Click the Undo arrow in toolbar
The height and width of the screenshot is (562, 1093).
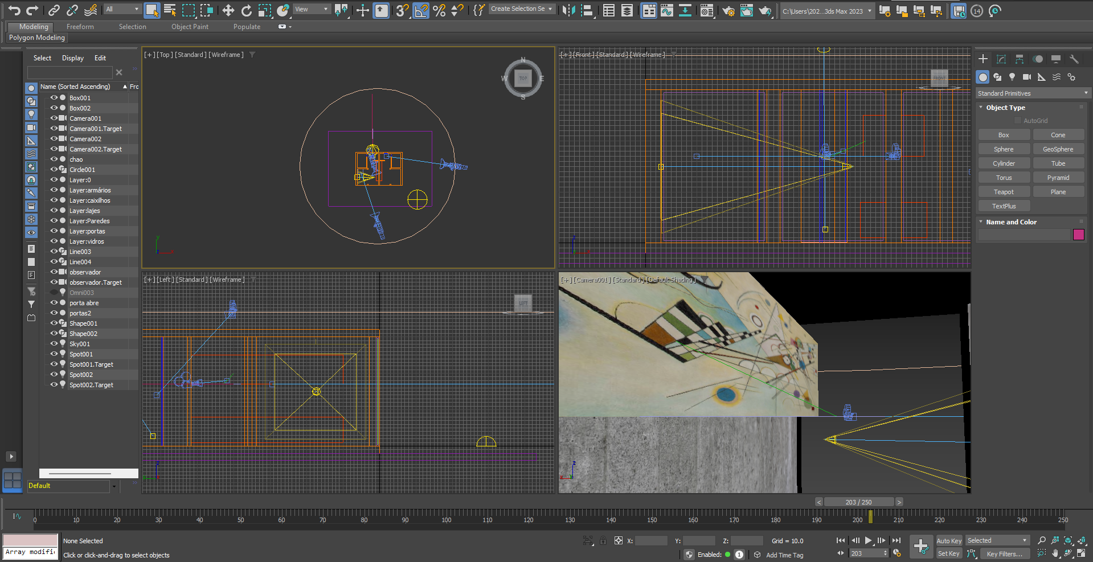coord(14,10)
